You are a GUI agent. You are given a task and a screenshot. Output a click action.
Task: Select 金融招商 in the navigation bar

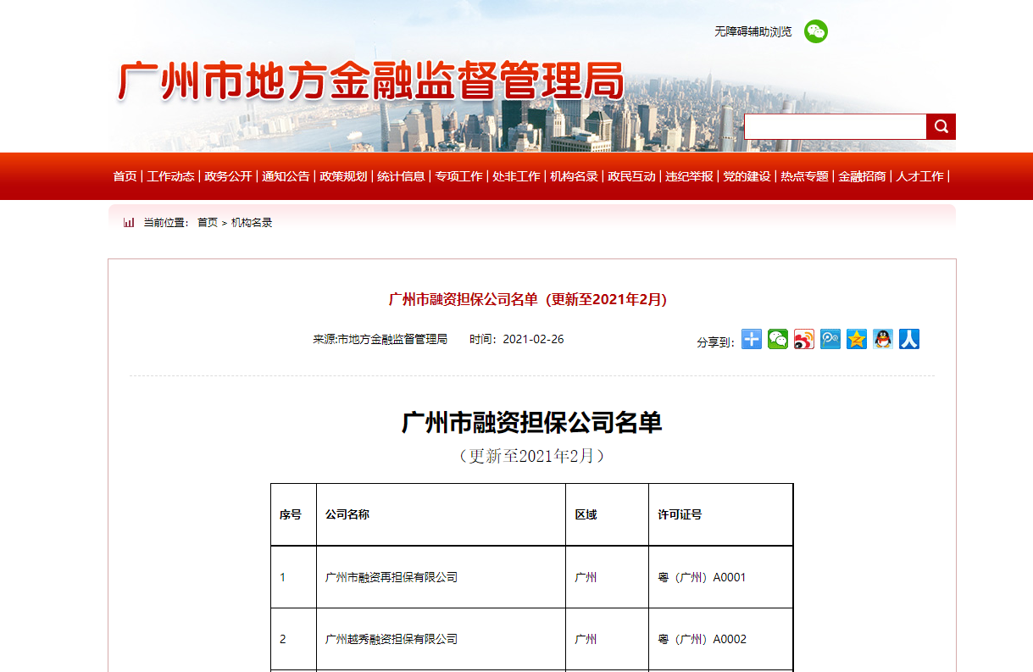862,176
